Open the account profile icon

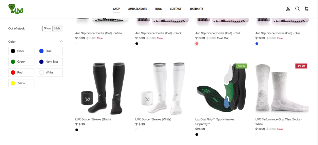point(288,9)
